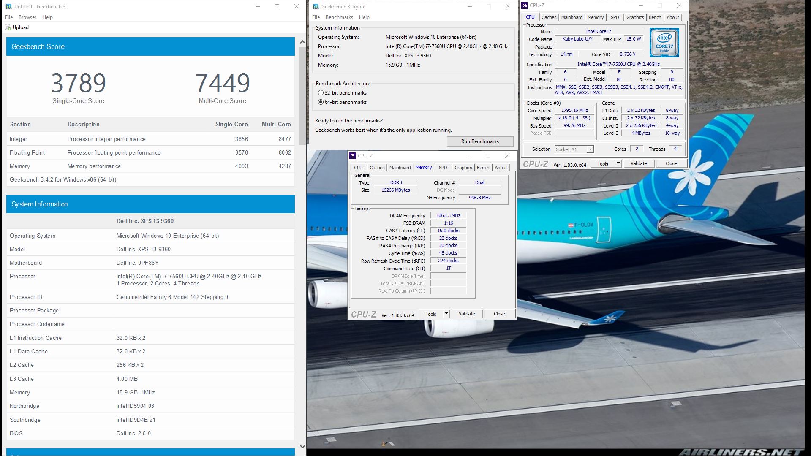Image resolution: width=811 pixels, height=456 pixels.
Task: Click the Memory Type DDR3 field
Action: point(396,183)
